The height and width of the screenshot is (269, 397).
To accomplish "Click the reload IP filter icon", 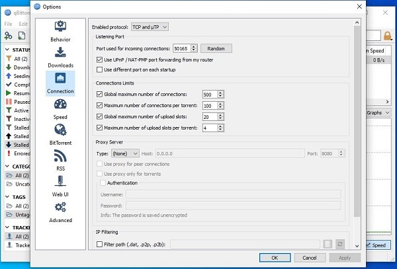I will coord(340,245).
